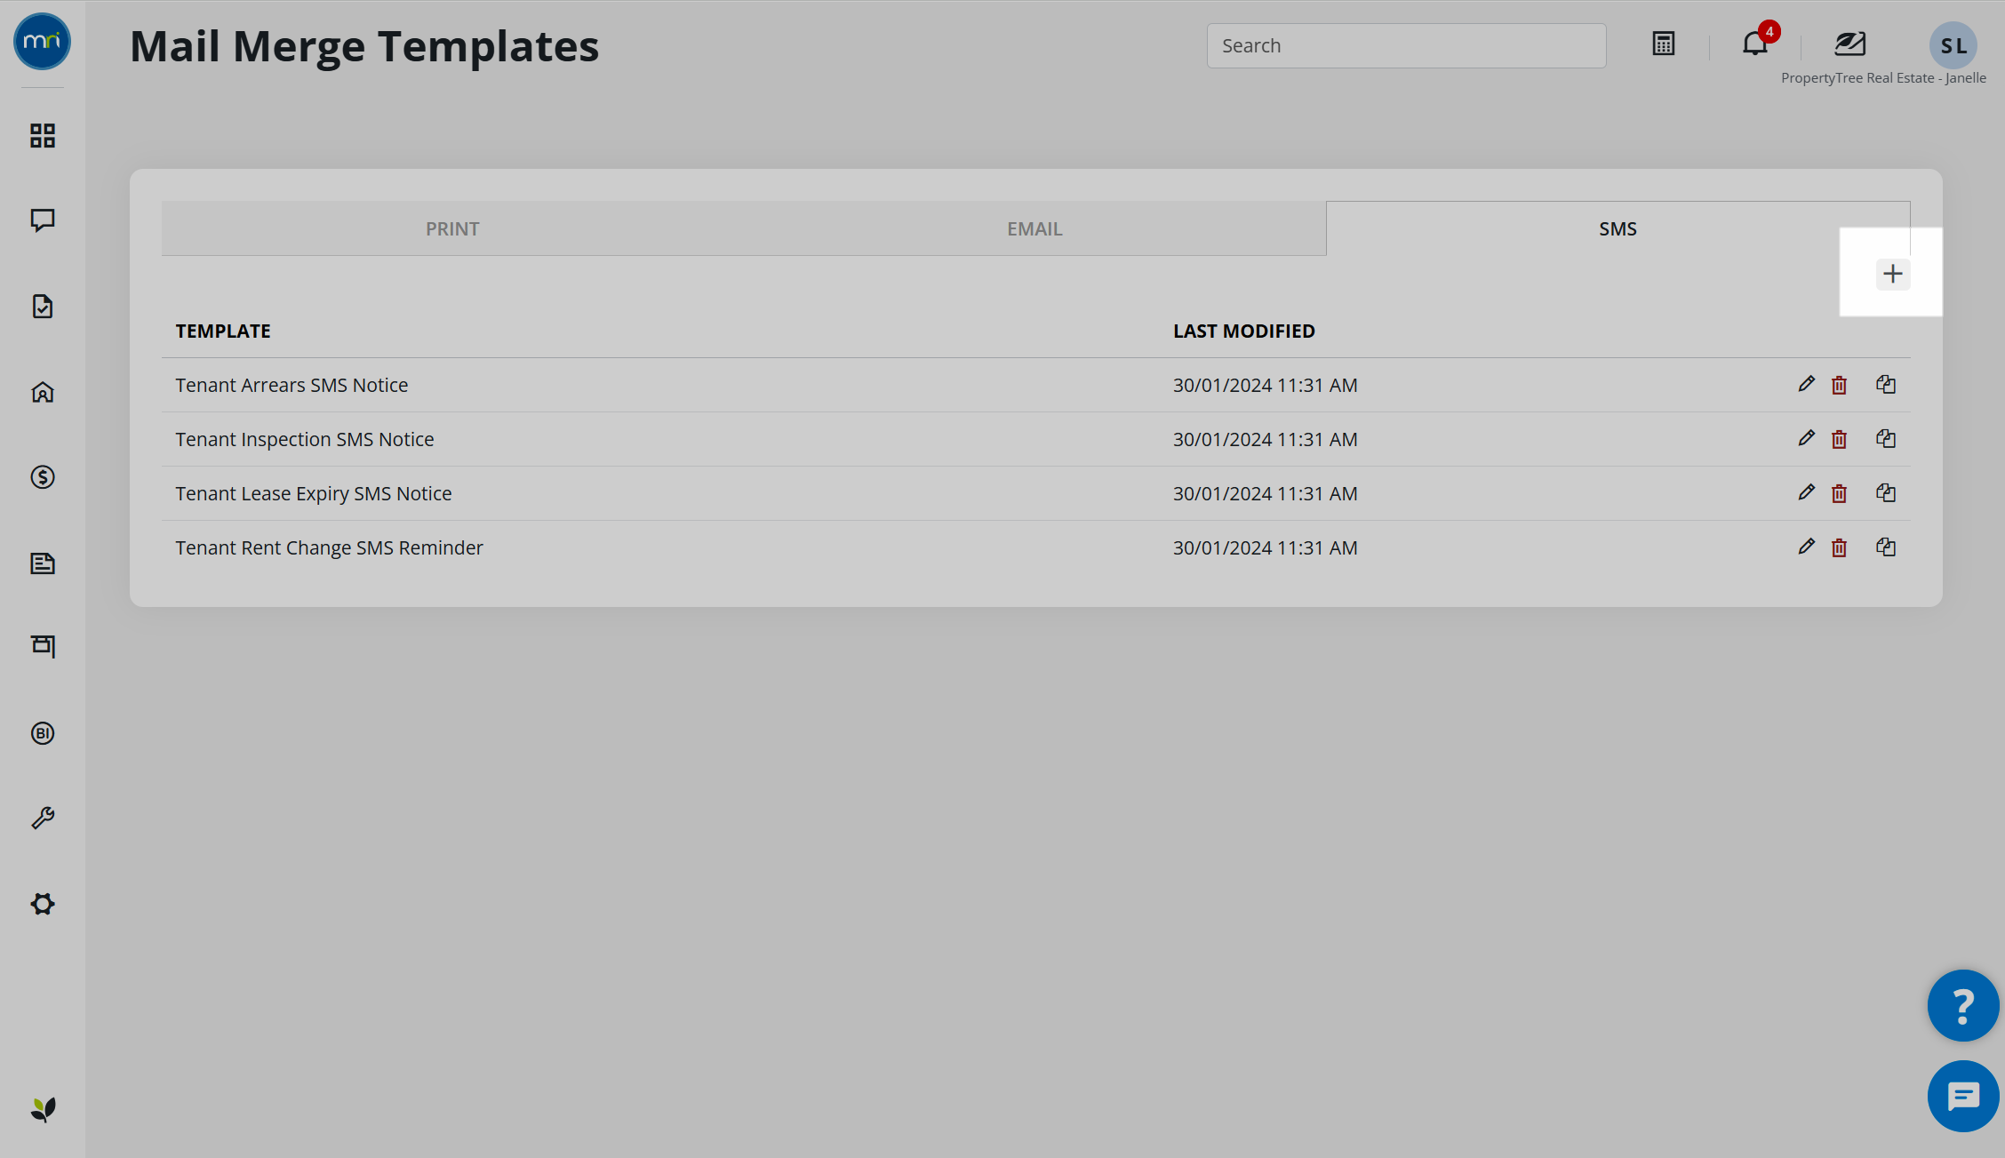Click the leaf sprout icon in sidebar
This screenshot has height=1158, width=2005.
pyautogui.click(x=43, y=1109)
